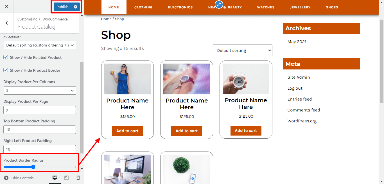Open the May 2021 archive link
384x184 pixels.
click(x=297, y=42)
